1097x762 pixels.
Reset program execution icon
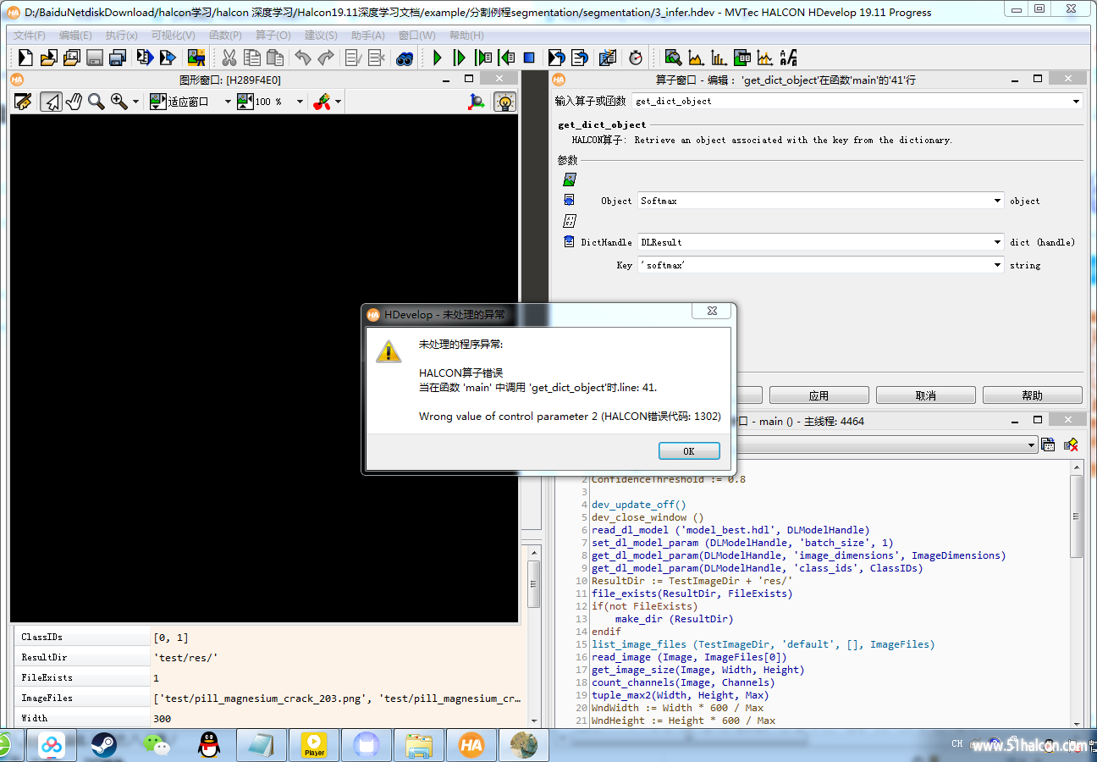tap(556, 58)
